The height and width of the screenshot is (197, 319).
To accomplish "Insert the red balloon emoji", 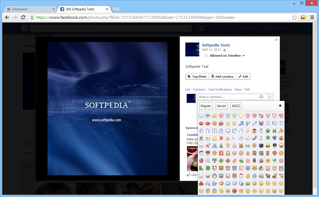I will (221, 138).
